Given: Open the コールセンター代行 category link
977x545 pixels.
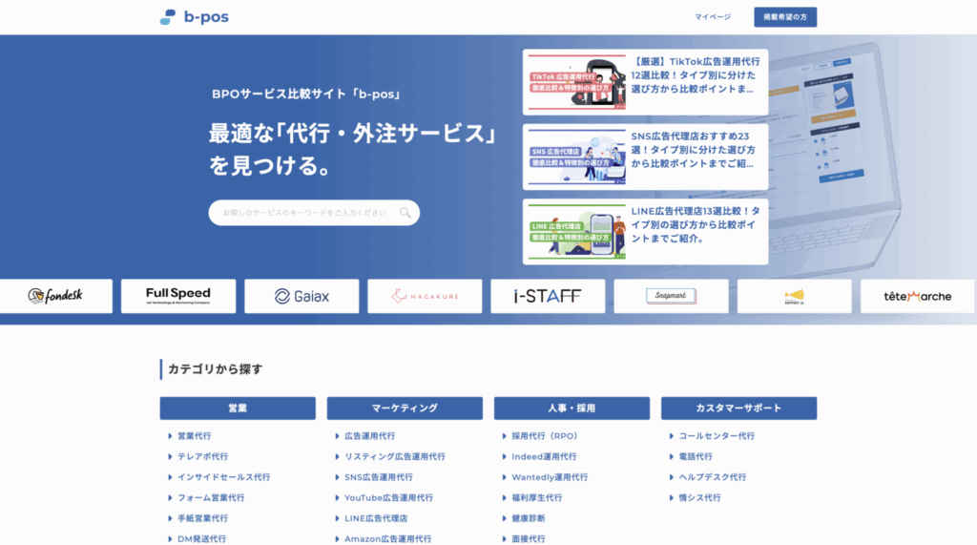Looking at the screenshot, I should [x=716, y=436].
